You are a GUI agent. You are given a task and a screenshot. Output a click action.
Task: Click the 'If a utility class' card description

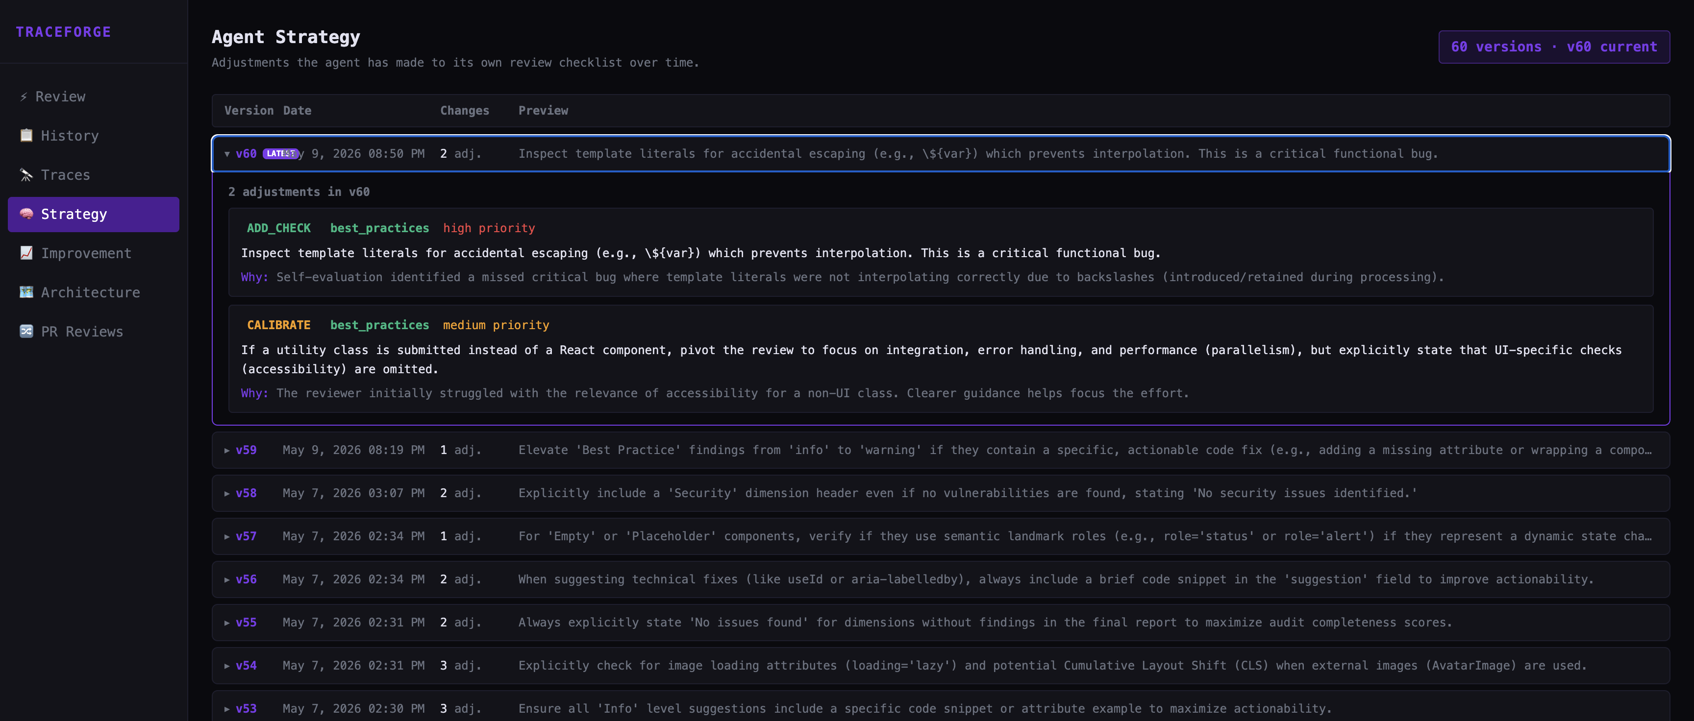click(x=931, y=360)
